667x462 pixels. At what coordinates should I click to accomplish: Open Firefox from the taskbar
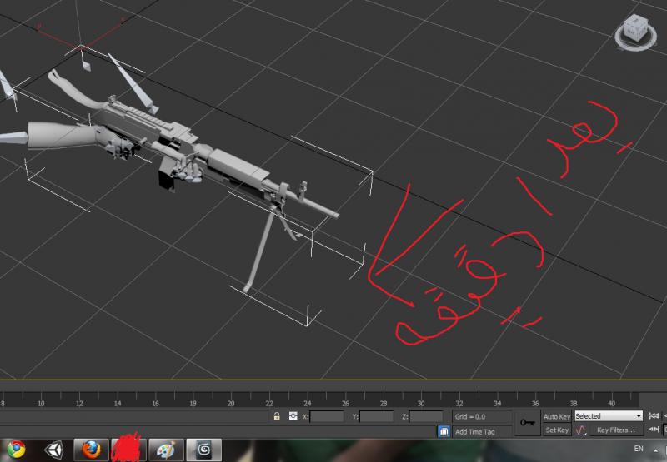tap(92, 450)
